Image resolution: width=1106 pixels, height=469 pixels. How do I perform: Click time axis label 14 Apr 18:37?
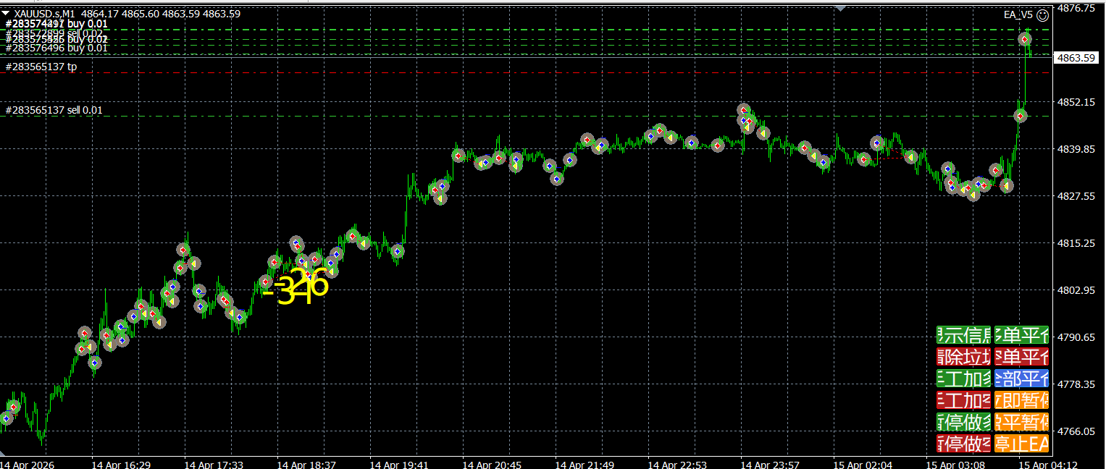[306, 464]
